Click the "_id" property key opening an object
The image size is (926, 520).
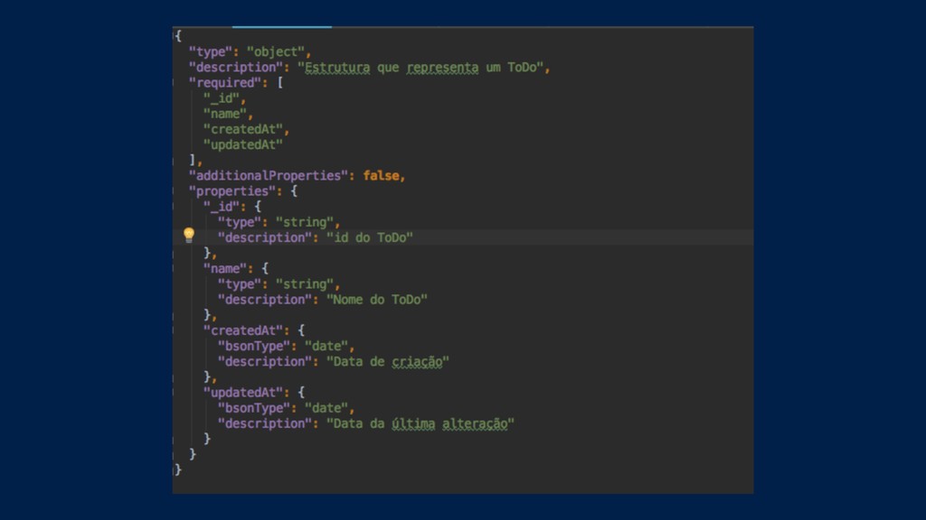pos(222,207)
